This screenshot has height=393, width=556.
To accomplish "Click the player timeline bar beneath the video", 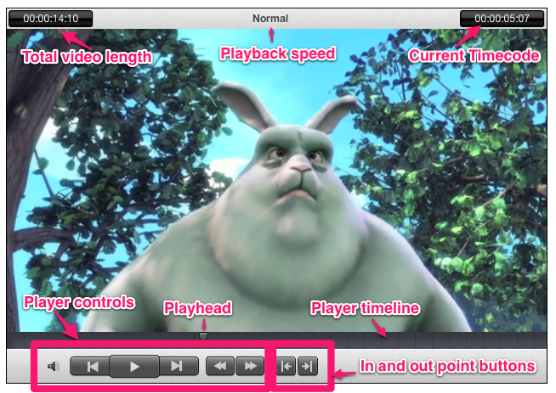I will pos(276,340).
